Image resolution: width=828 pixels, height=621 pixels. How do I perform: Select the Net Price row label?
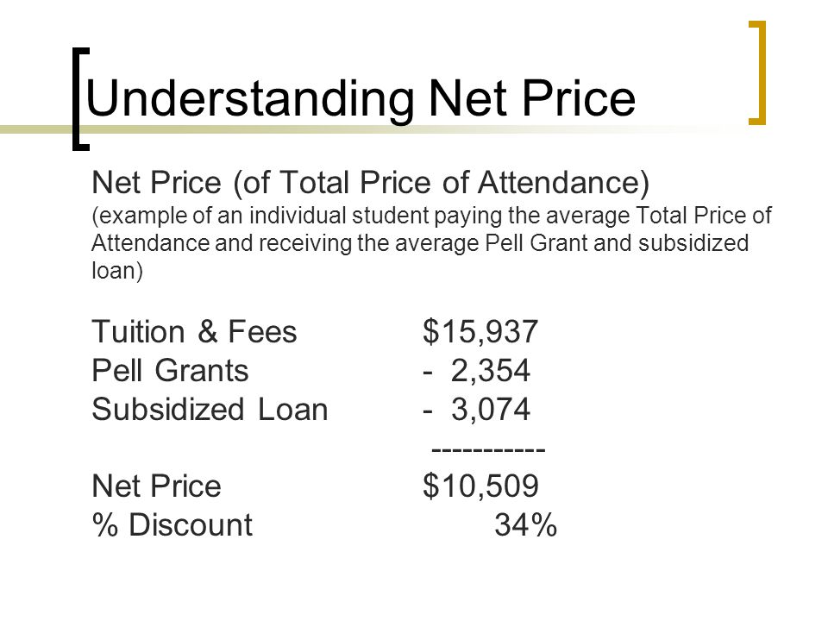156,486
